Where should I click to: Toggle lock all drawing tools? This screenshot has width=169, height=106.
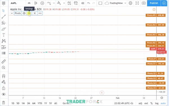(x=4, y=88)
